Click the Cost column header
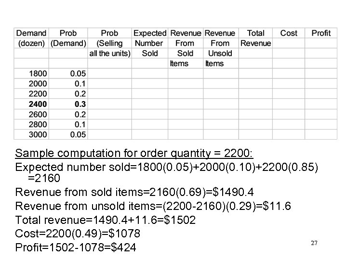The image size is (347, 260). pos(289,33)
